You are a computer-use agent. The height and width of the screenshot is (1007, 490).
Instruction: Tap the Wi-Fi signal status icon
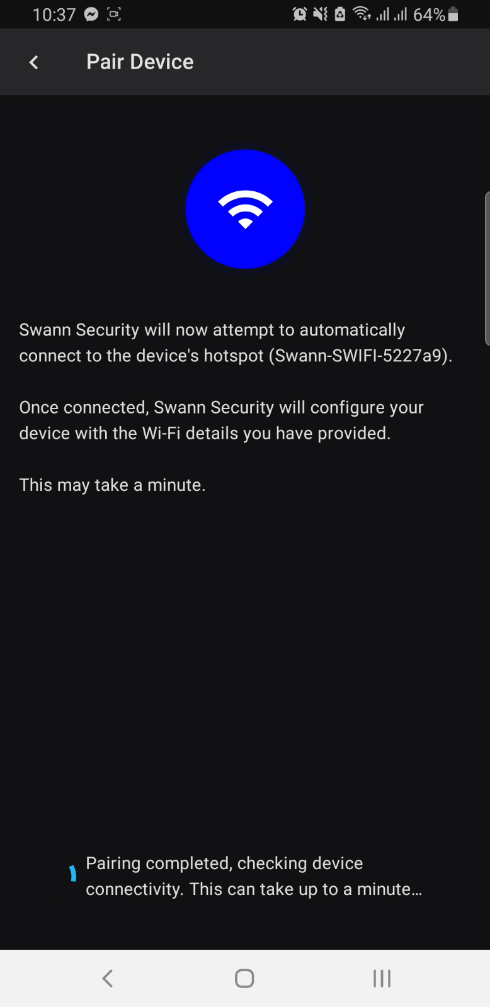(362, 14)
